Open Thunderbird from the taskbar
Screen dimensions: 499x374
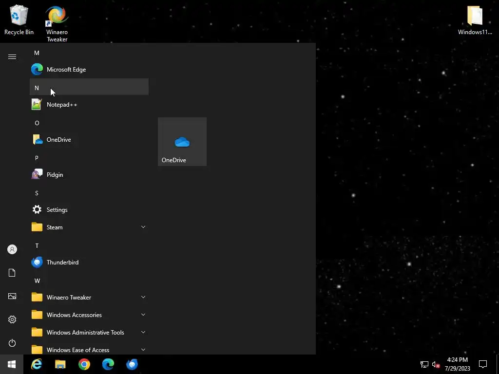(132, 364)
